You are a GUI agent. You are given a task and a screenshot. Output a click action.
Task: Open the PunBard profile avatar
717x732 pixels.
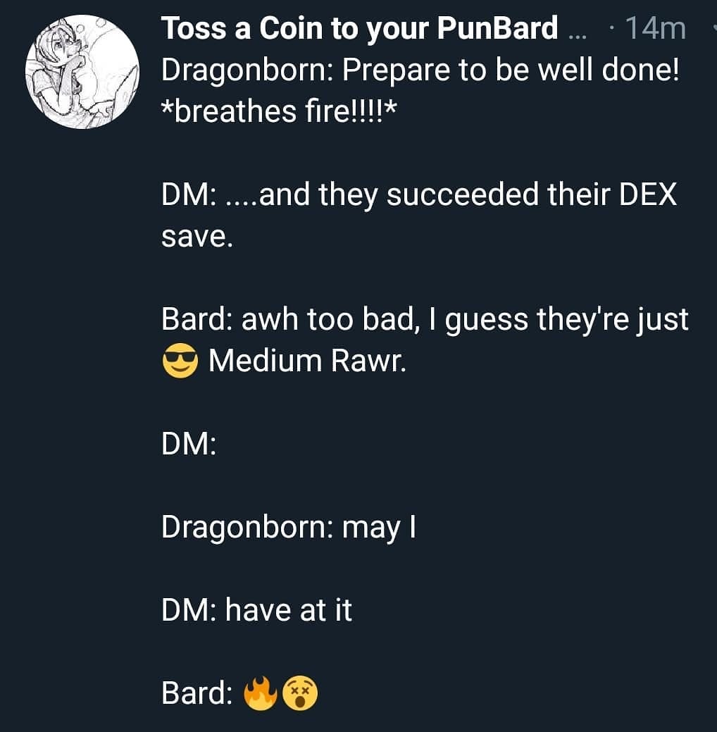[82, 71]
